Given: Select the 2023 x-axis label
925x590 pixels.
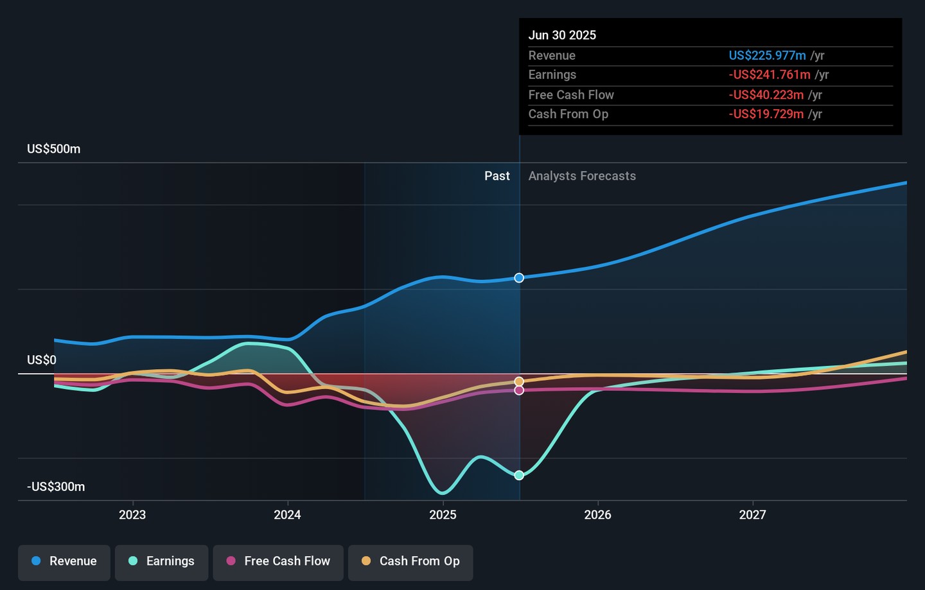Looking at the screenshot, I should pos(132,515).
